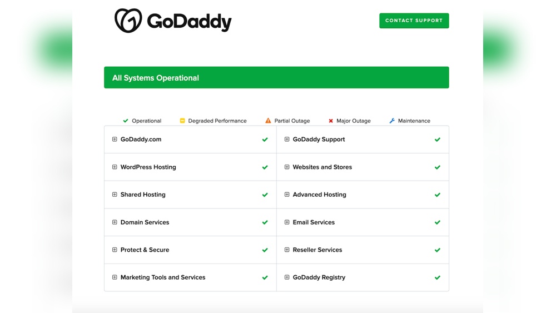This screenshot has width=556, height=313.
Task: Click the Reseller Services status checkmark
Action: [x=438, y=250]
